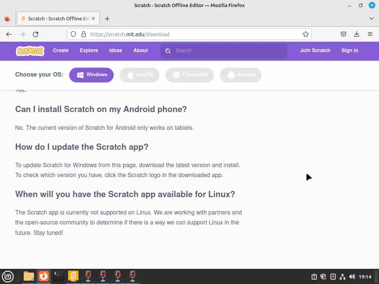The width and height of the screenshot is (379, 284).
Task: Open Create in Scratch navigation
Action: [61, 50]
